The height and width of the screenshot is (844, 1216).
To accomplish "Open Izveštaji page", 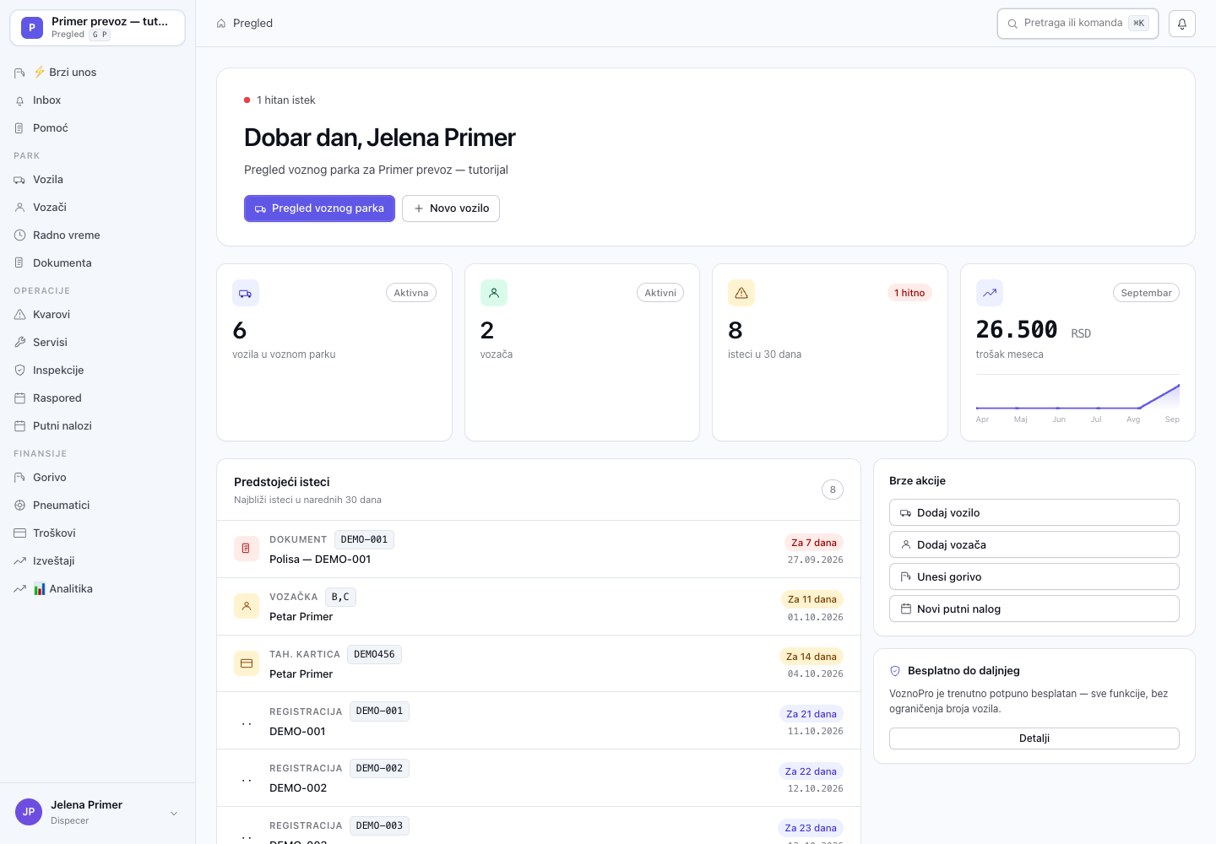I will (x=97, y=561).
